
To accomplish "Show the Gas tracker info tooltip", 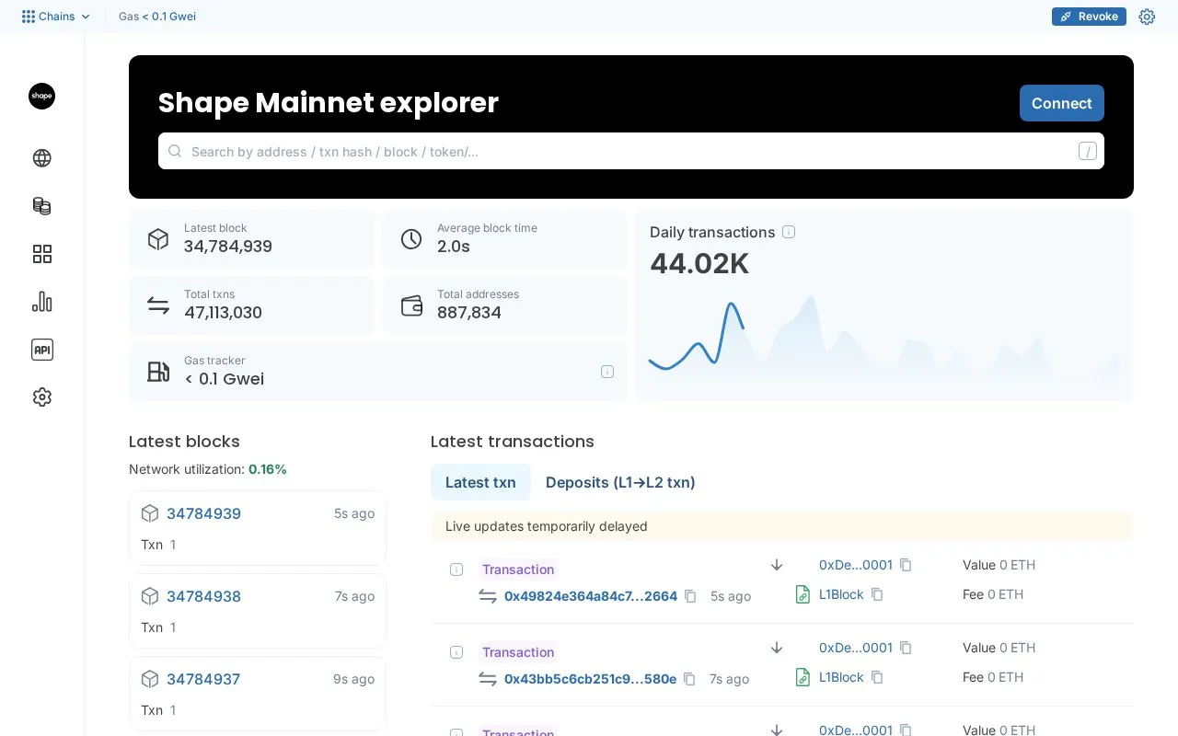I will [x=607, y=372].
